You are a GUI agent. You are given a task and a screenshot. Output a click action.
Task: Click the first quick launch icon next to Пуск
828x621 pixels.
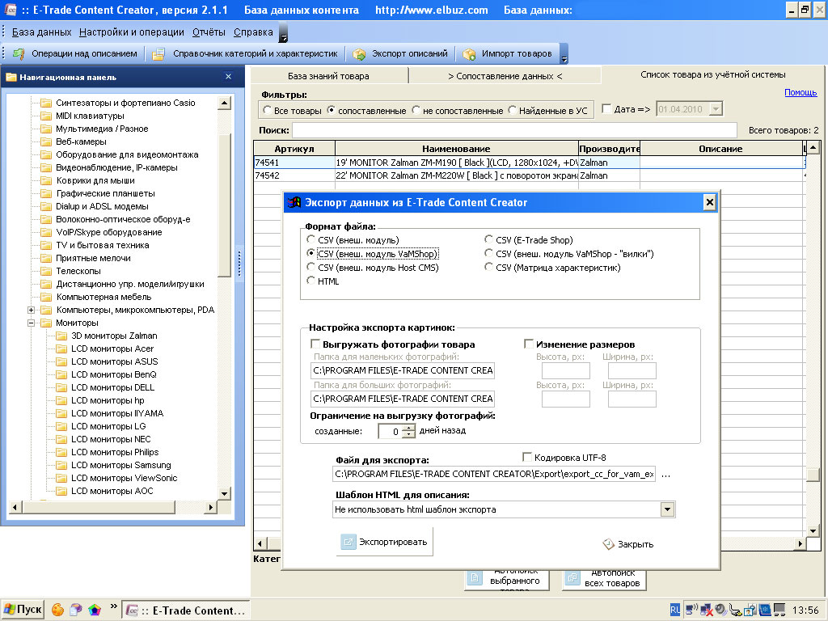[57, 610]
